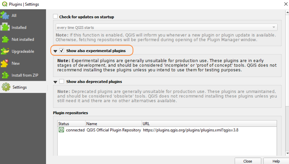Click the New plugins star icon
289x164 pixels.
point(5,63)
